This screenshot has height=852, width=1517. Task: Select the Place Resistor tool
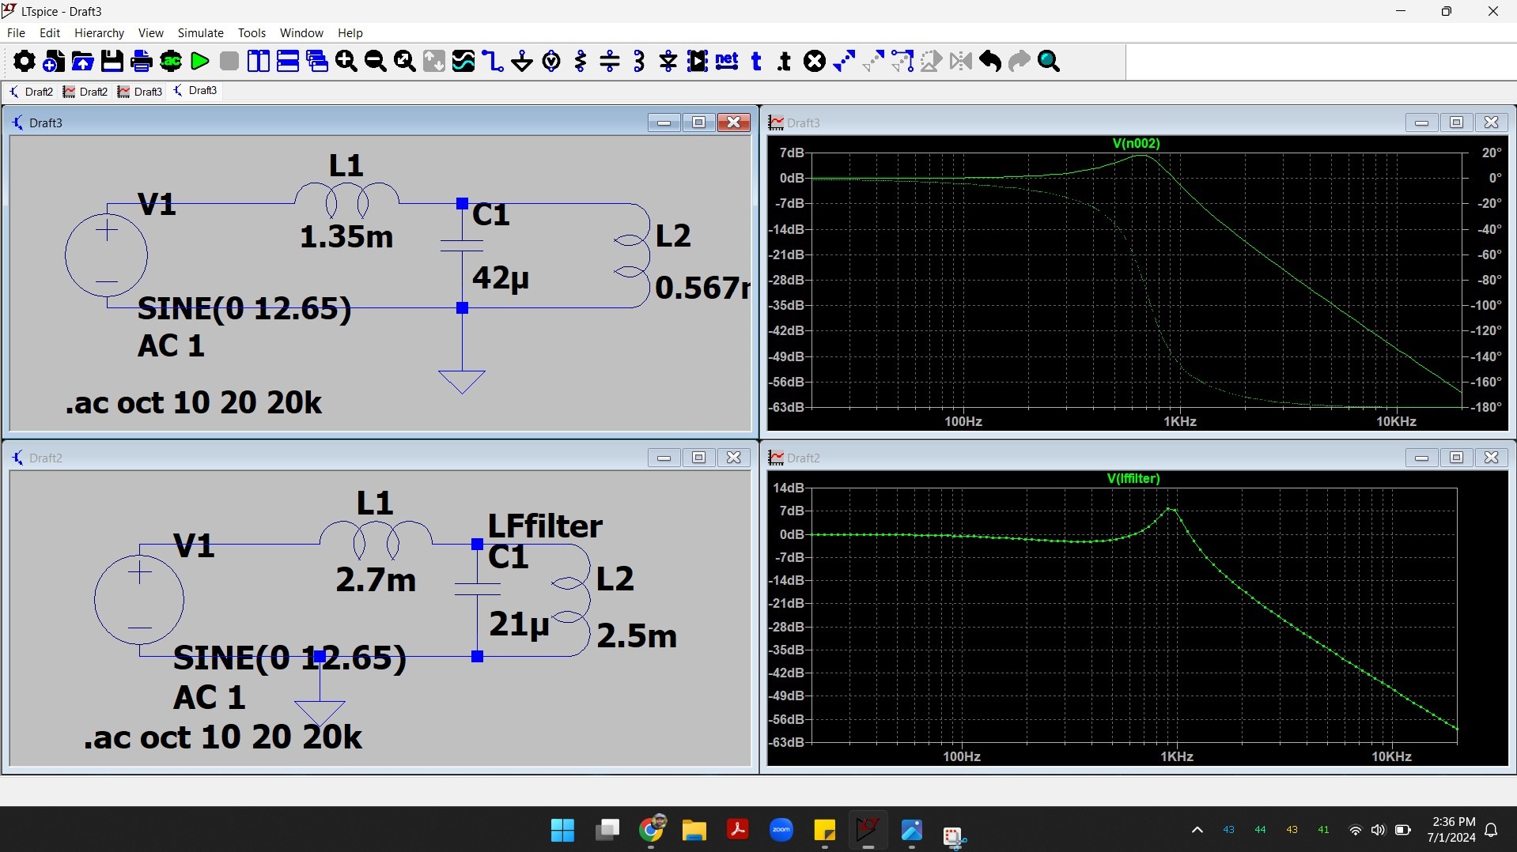pyautogui.click(x=581, y=61)
